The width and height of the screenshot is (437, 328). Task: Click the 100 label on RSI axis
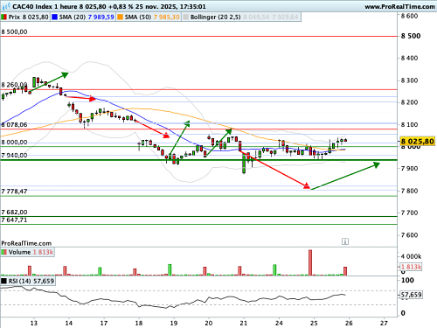pyautogui.click(x=407, y=280)
